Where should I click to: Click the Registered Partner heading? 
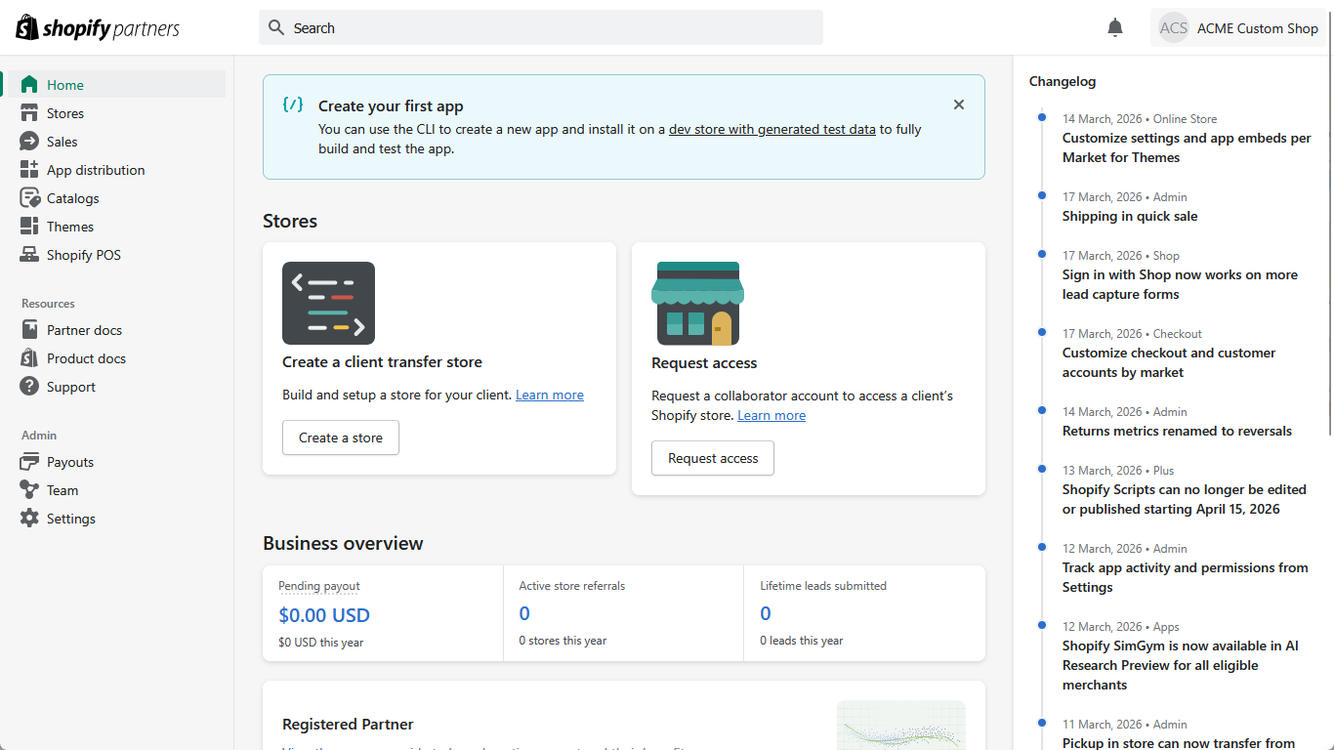tap(348, 725)
